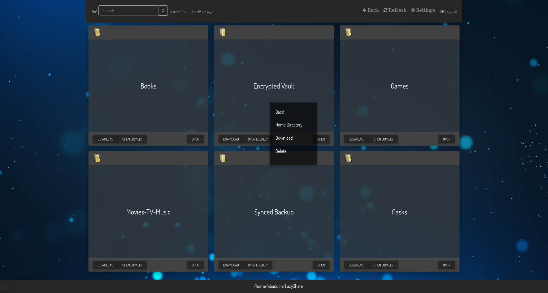This screenshot has height=293, width=548.
Task: Click the folder icon on the Games card
Action: [348, 32]
